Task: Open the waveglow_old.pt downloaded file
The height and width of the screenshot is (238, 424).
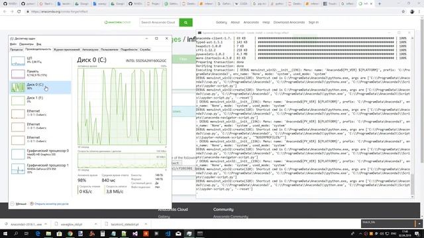Action: pos(72,224)
